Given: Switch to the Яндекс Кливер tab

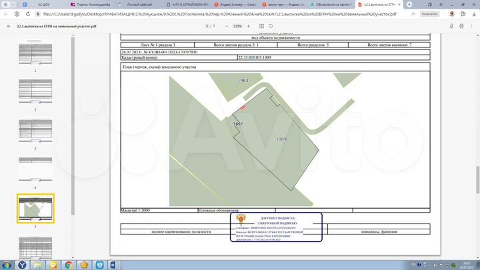Looking at the screenshot, I should (x=235, y=5).
